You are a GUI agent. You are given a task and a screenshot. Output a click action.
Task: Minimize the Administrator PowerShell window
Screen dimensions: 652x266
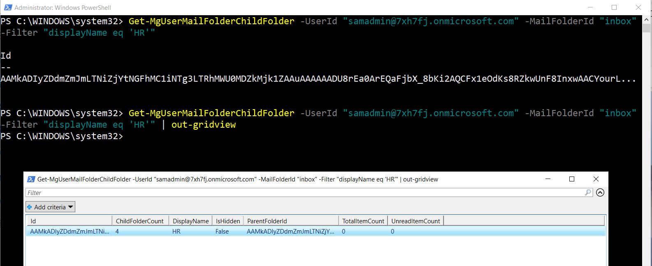(590, 7)
